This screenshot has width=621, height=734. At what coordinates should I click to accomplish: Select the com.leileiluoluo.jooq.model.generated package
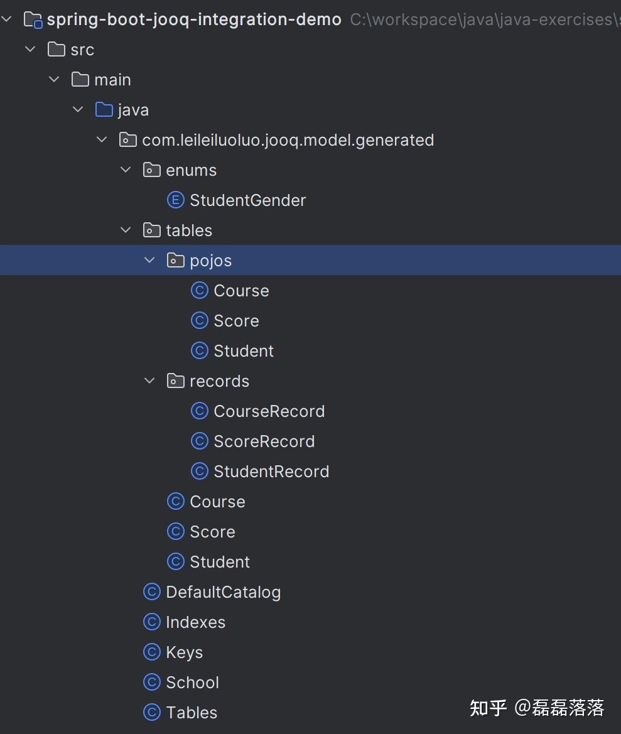point(288,140)
